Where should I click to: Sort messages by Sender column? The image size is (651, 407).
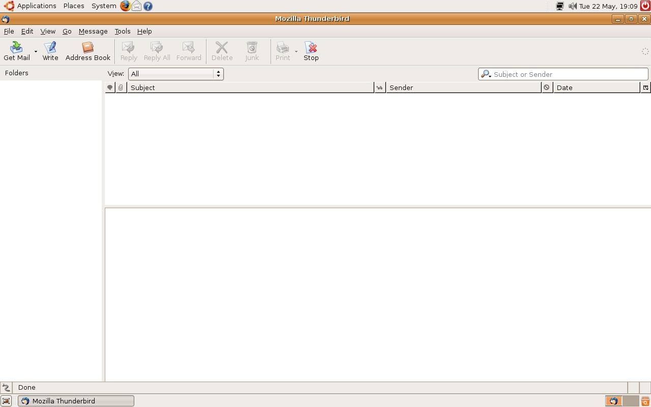point(464,88)
